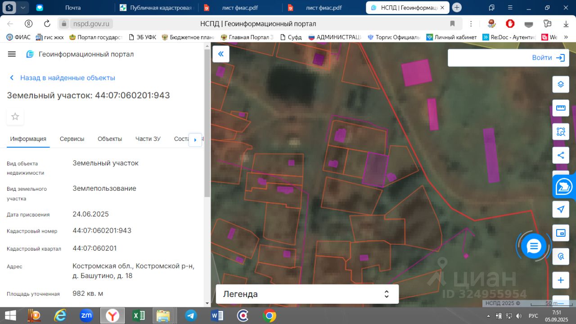
Task: Activate the area search selection tool
Action: point(561,132)
